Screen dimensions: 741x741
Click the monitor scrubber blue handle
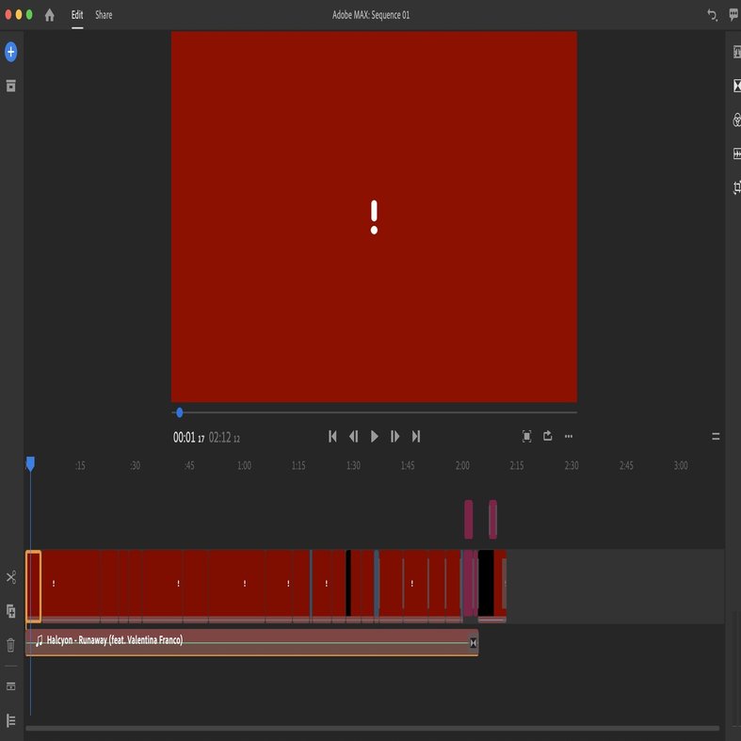180,412
